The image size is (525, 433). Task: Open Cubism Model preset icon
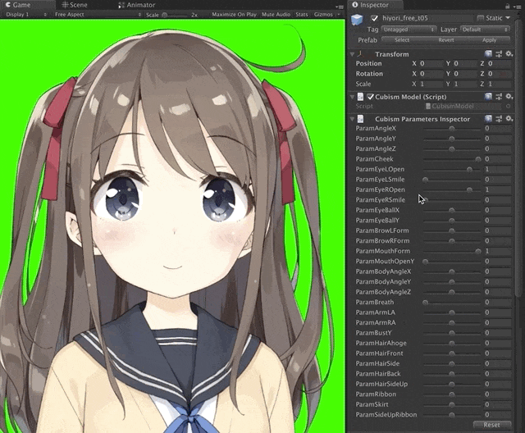499,97
